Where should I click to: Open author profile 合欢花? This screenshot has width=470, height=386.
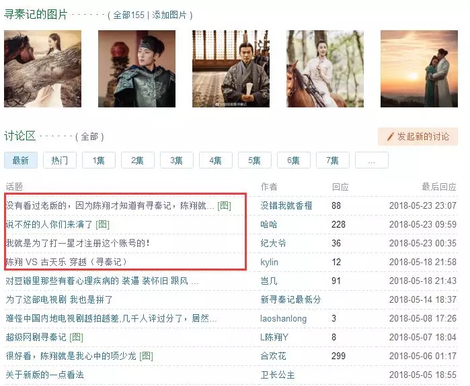273,356
